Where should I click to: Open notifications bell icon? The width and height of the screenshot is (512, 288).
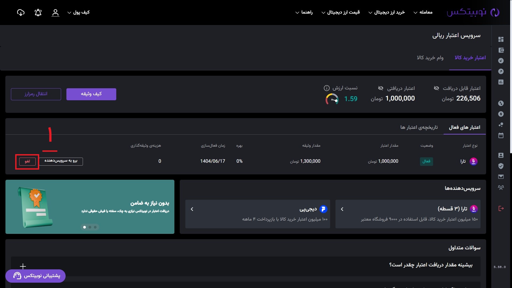pos(38,13)
